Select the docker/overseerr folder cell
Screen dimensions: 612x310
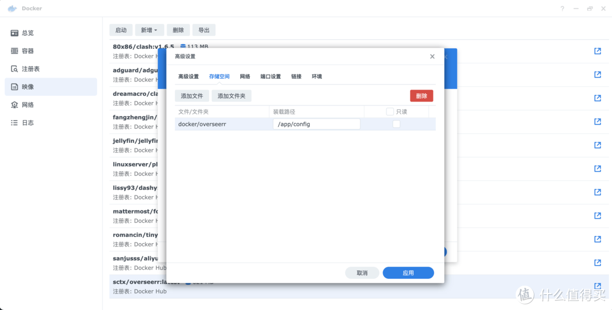tap(222, 124)
